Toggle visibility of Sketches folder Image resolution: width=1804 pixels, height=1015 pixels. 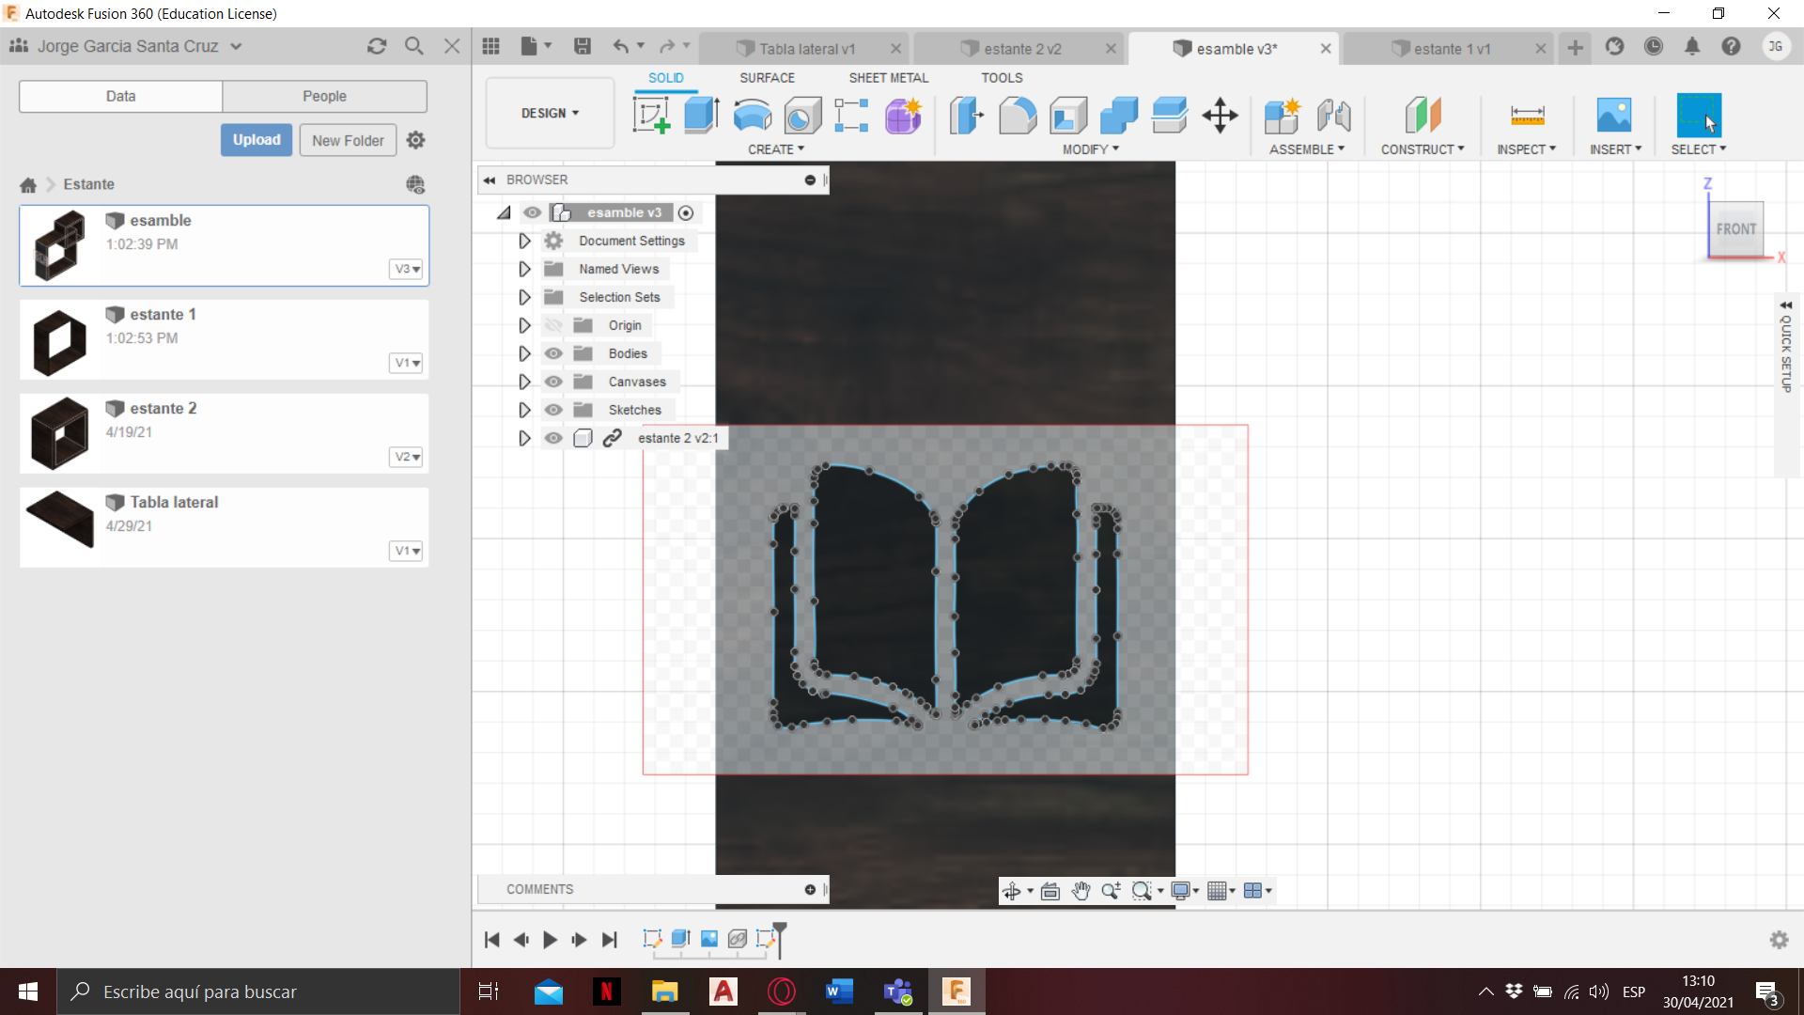pos(553,409)
